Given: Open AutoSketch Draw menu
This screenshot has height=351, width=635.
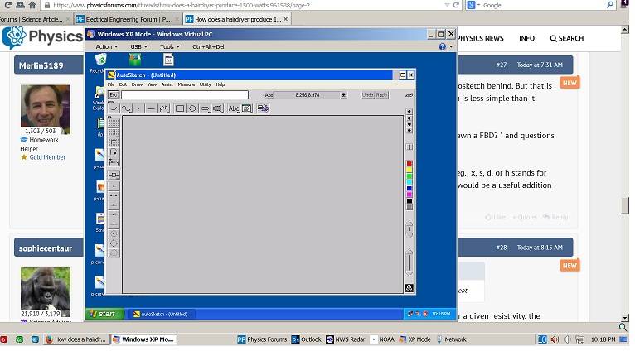Looking at the screenshot, I should coord(137,84).
